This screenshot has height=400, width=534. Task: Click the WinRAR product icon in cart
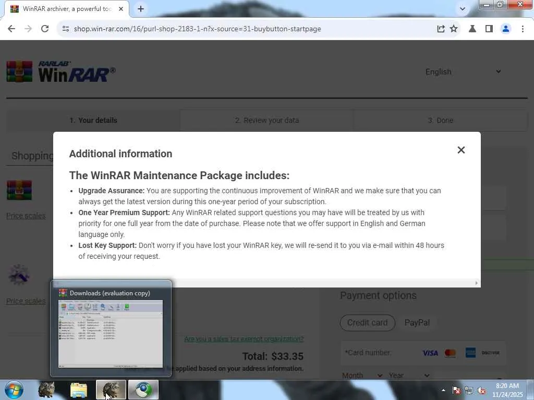tap(19, 190)
